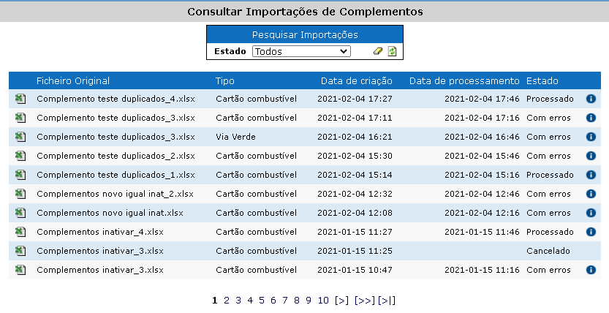This screenshot has height=313, width=609.
Task: Click info icon for duplicados_4.xlsx row
Action: 591,99
